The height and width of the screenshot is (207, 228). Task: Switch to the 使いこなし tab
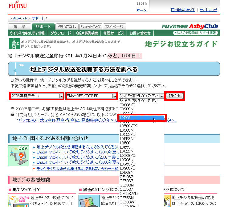click(67, 27)
